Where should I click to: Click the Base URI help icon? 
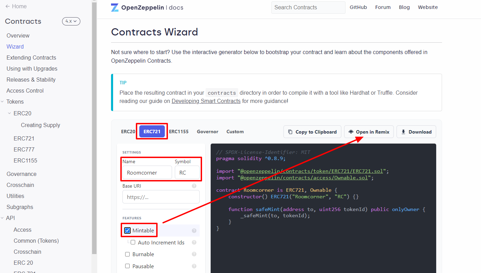tap(194, 186)
